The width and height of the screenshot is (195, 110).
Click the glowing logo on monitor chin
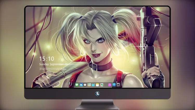click(97, 94)
